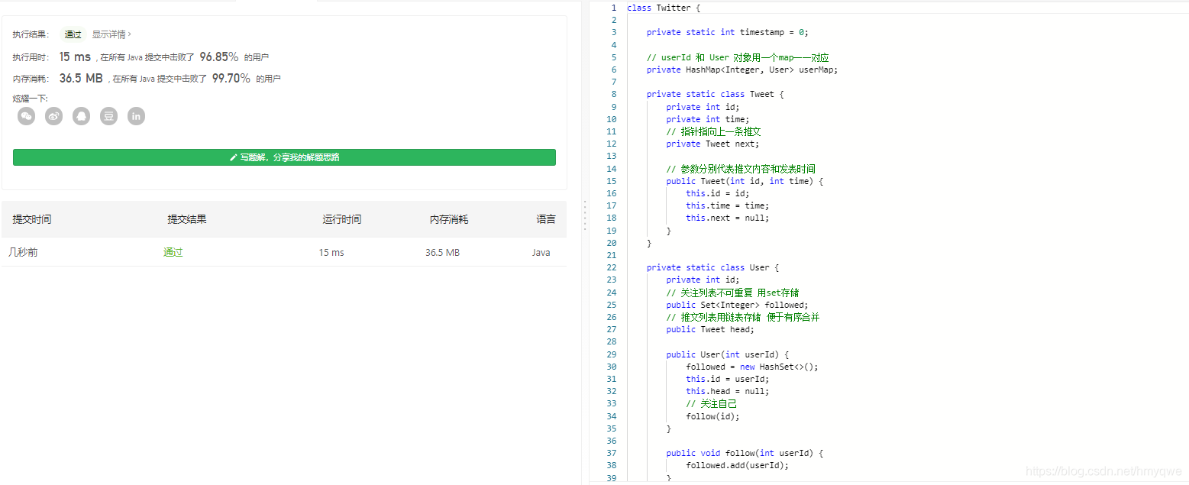The height and width of the screenshot is (485, 1189).
Task: Click the 15 ms cell in submission row
Action: tap(331, 253)
